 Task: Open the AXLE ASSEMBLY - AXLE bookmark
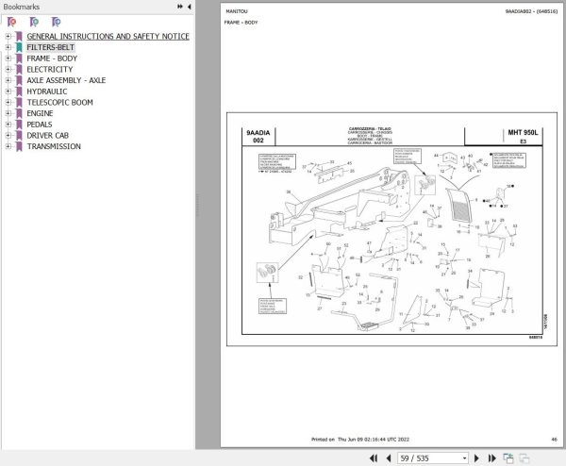[x=66, y=80]
